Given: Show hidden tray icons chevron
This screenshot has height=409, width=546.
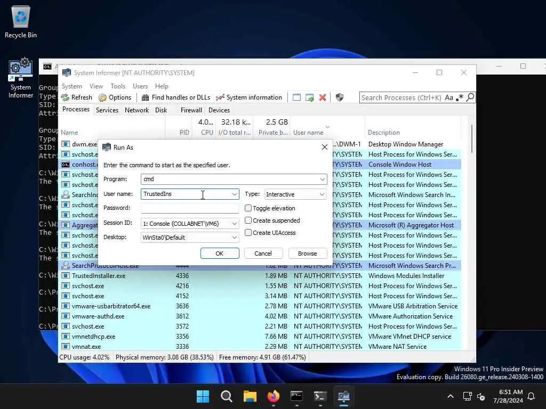Looking at the screenshot, I should coord(450,396).
